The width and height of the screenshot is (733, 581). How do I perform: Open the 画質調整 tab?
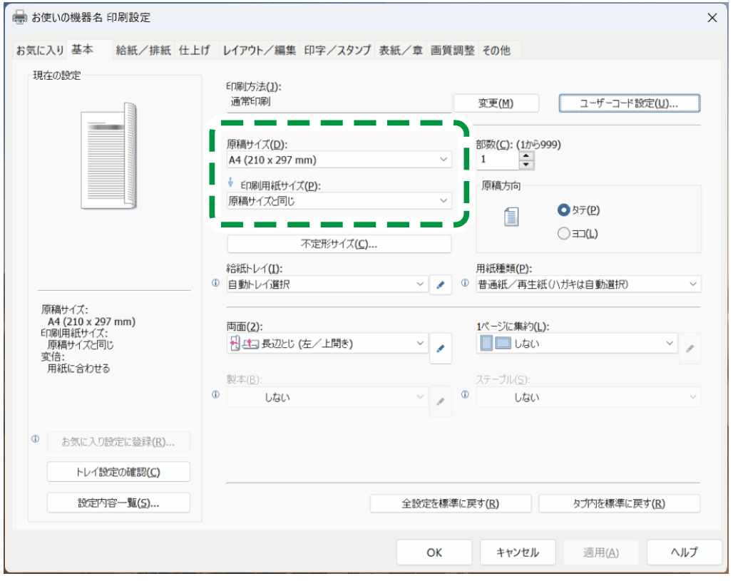tap(452, 50)
